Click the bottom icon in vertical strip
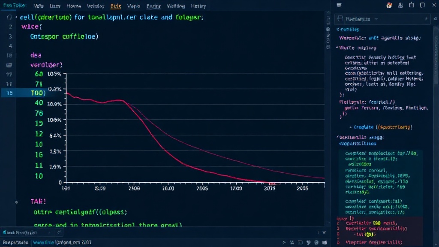Screen dimensions: 439x247 point(328,47)
